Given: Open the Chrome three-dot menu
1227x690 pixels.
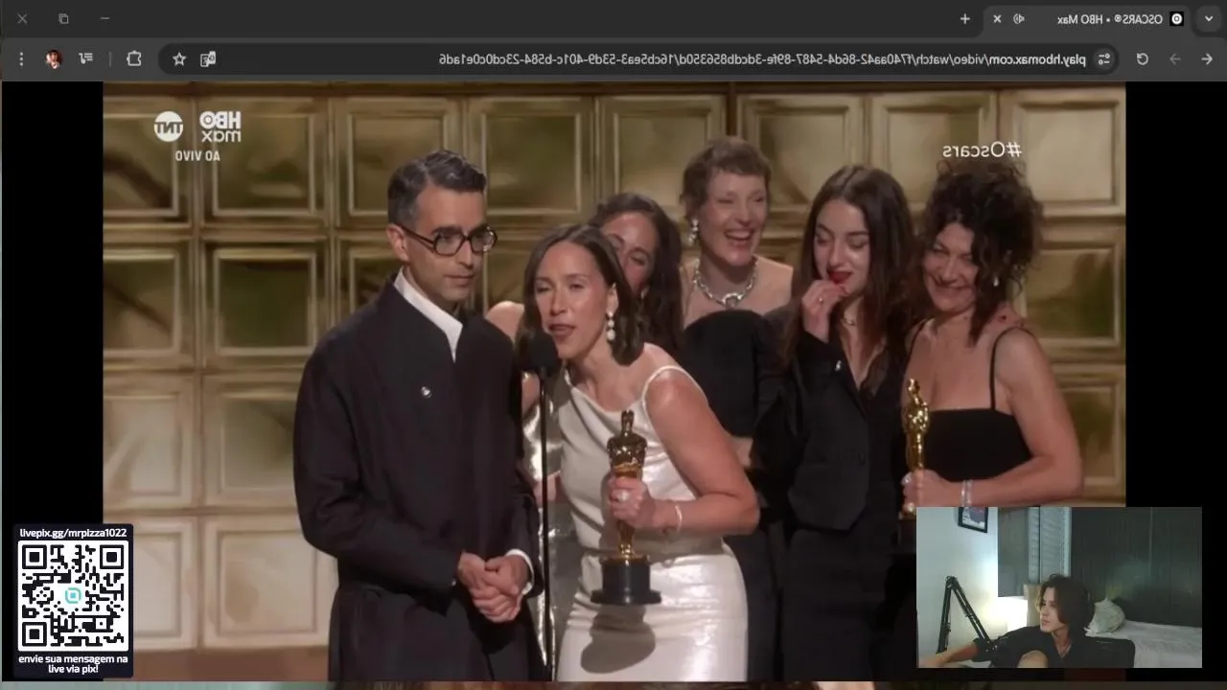Looking at the screenshot, I should tap(21, 59).
